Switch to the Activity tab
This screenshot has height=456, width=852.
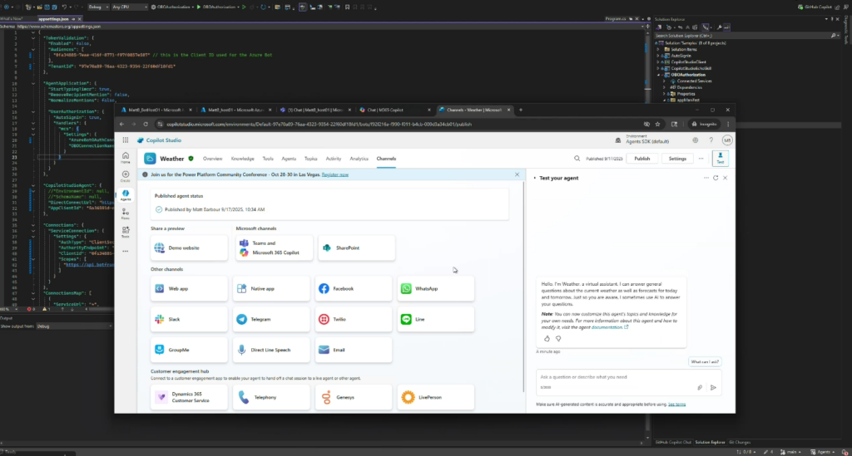(x=333, y=159)
